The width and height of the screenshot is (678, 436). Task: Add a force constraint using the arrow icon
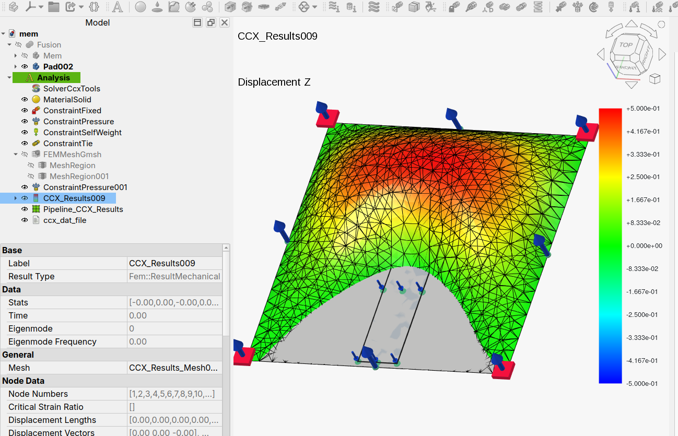pos(560,7)
